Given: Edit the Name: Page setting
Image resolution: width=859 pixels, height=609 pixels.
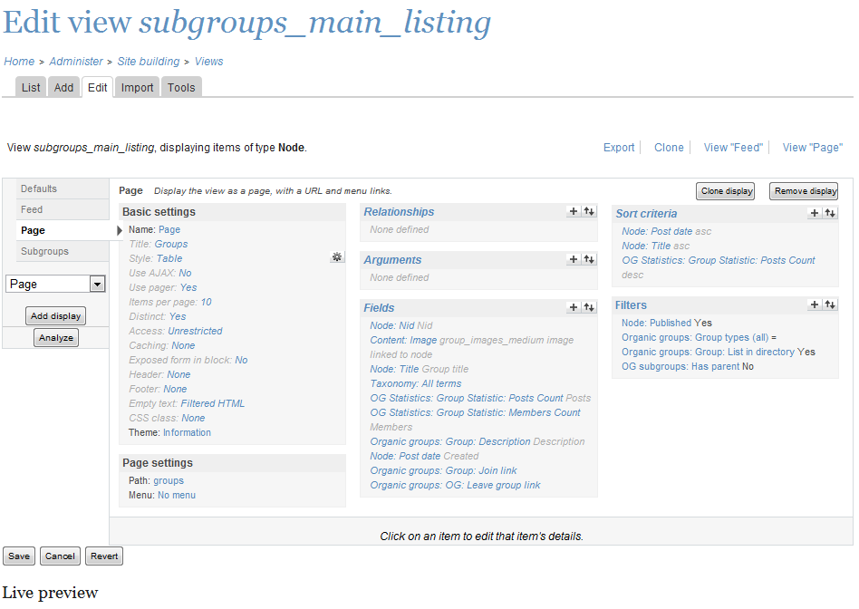Looking at the screenshot, I should 169,229.
